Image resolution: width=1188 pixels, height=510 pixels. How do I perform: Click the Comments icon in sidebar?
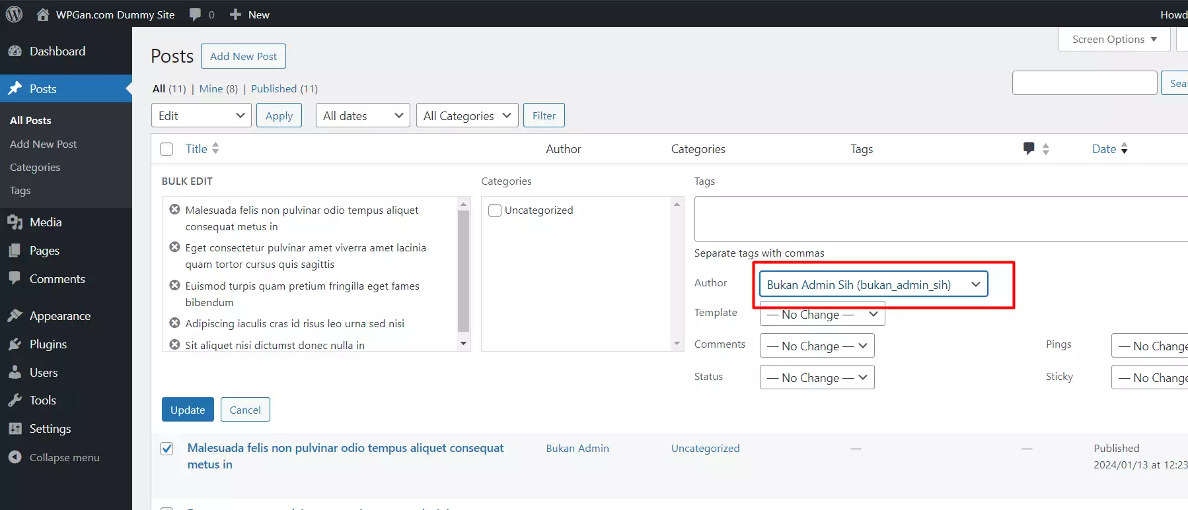pyautogui.click(x=15, y=278)
